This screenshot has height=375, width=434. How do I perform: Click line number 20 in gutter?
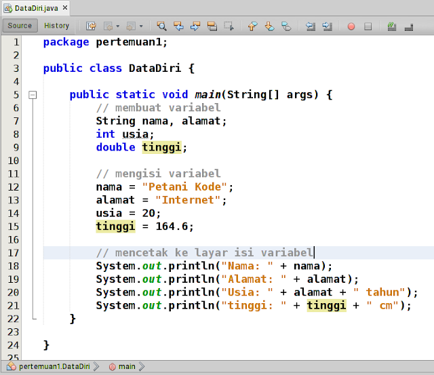pos(14,292)
